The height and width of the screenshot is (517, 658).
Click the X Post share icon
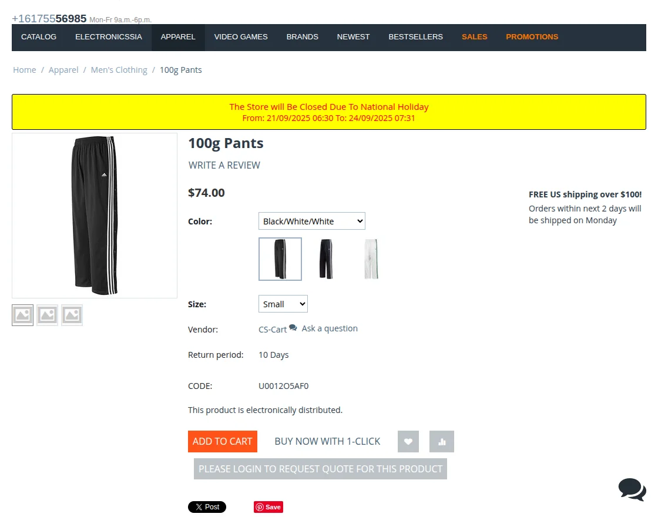[207, 506]
